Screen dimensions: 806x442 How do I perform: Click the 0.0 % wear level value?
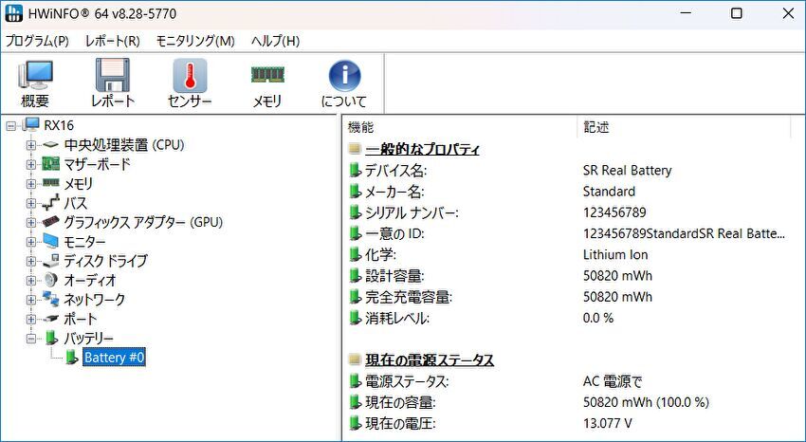tap(598, 318)
